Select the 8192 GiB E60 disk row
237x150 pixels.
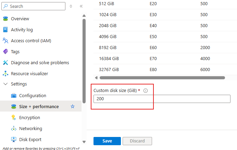pos(164,47)
